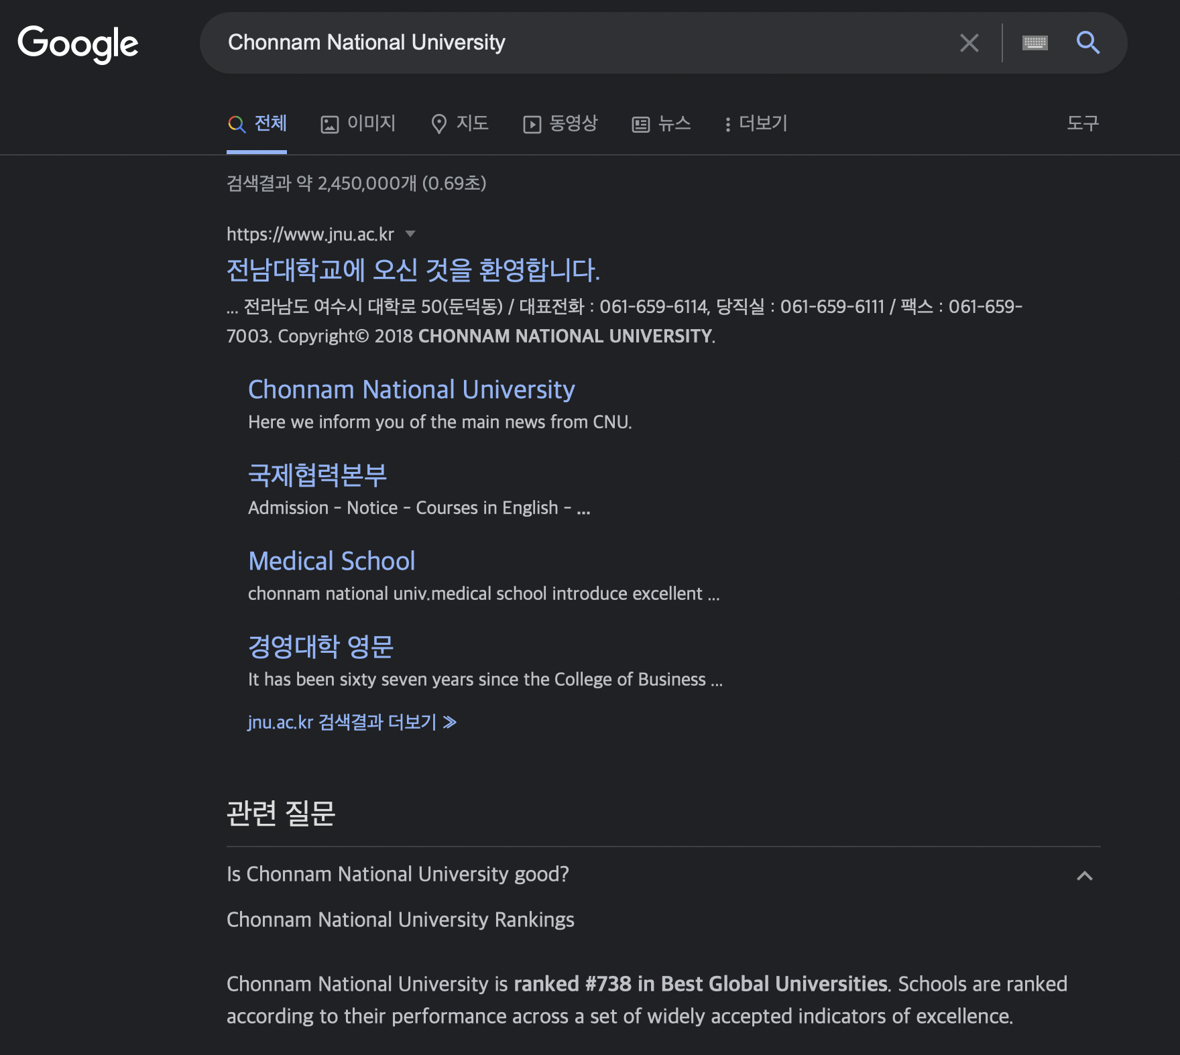Image resolution: width=1180 pixels, height=1055 pixels.
Task: Open the Medical School sitelink
Action: click(x=331, y=561)
